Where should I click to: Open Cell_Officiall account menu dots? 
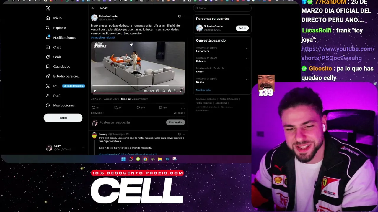pos(83,148)
